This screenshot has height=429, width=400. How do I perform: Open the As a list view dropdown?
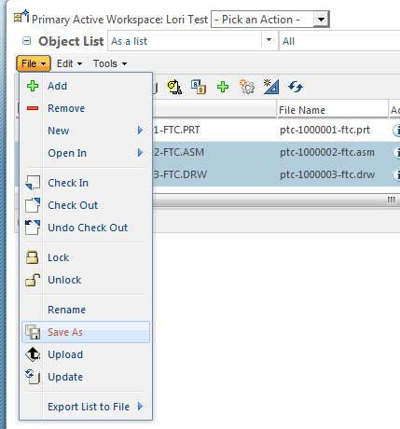tap(269, 40)
